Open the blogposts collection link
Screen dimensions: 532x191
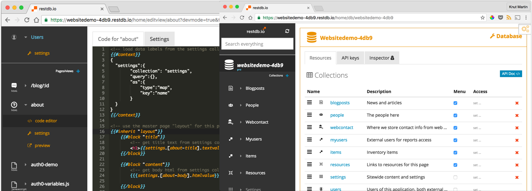[x=340, y=103]
